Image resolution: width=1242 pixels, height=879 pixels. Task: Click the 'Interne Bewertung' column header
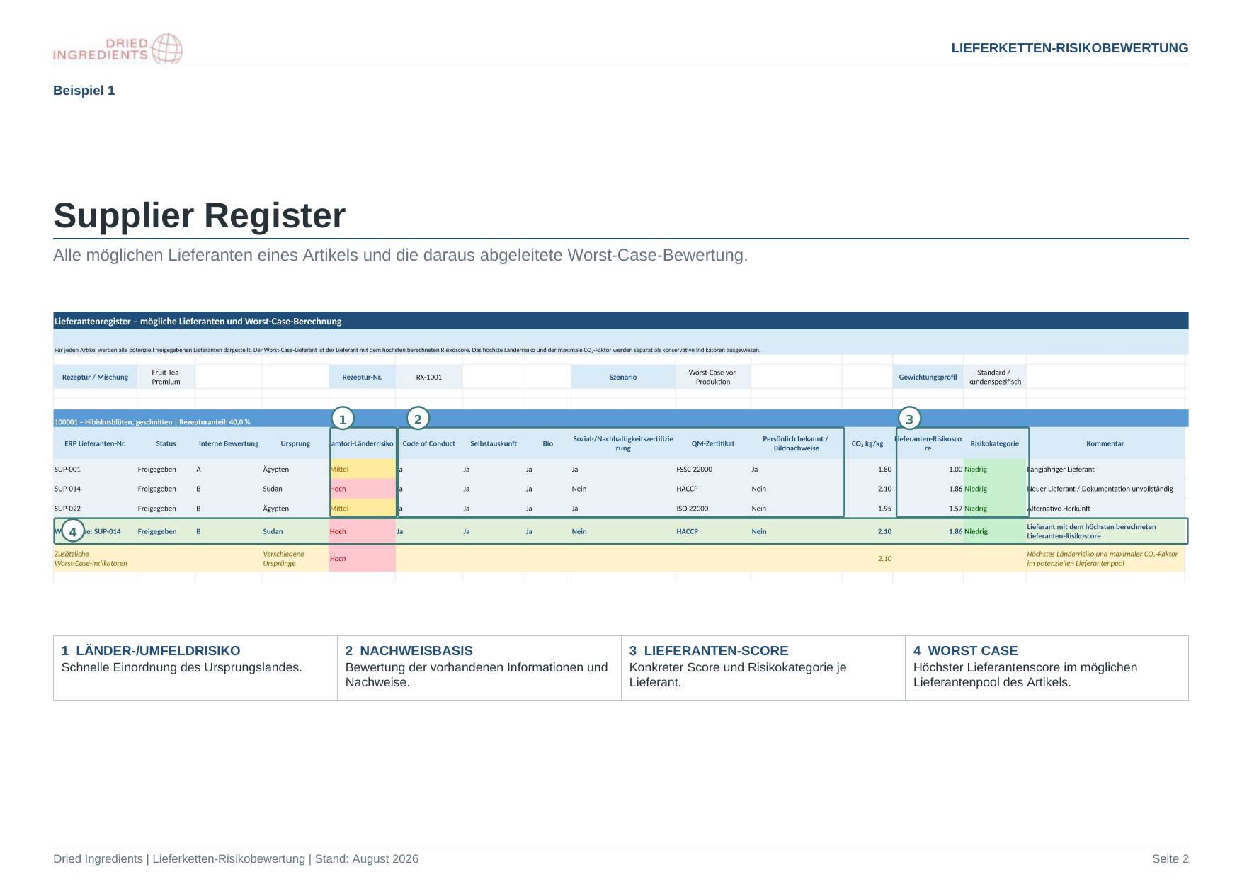click(229, 443)
